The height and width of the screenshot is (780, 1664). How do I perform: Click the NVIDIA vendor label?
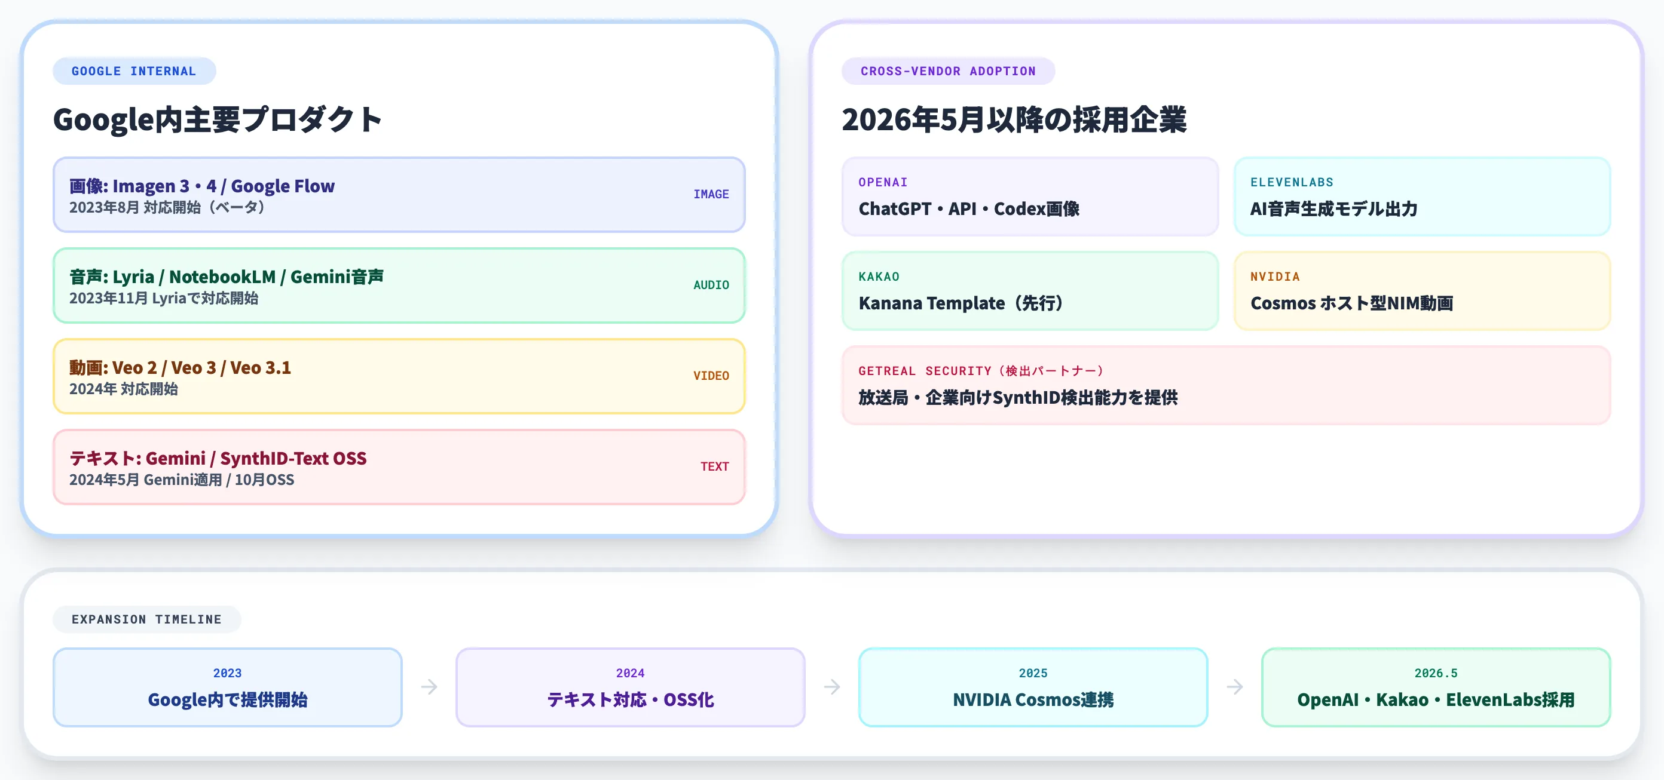[x=1274, y=277]
